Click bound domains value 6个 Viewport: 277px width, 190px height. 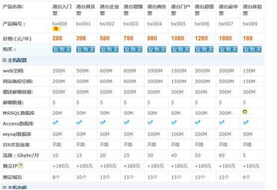[246, 177]
